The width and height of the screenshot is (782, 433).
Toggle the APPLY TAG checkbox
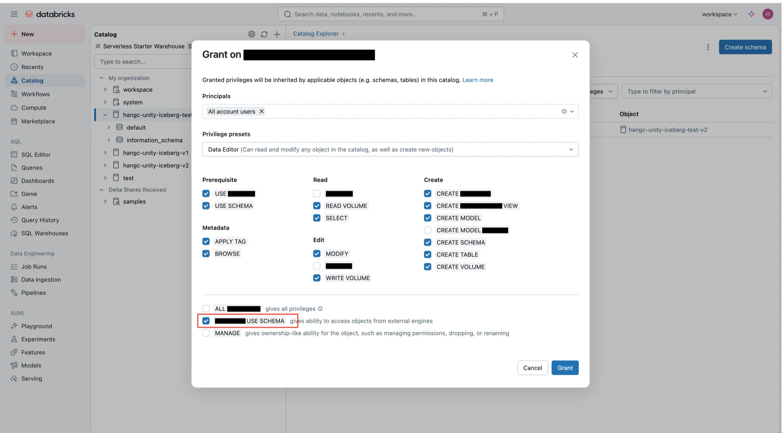206,242
